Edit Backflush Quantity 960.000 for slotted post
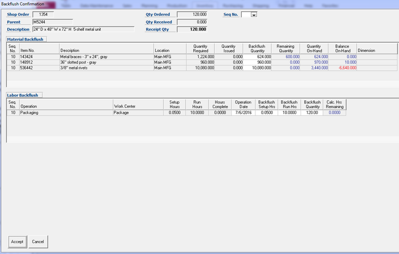The height and width of the screenshot is (254, 399). coord(257,62)
